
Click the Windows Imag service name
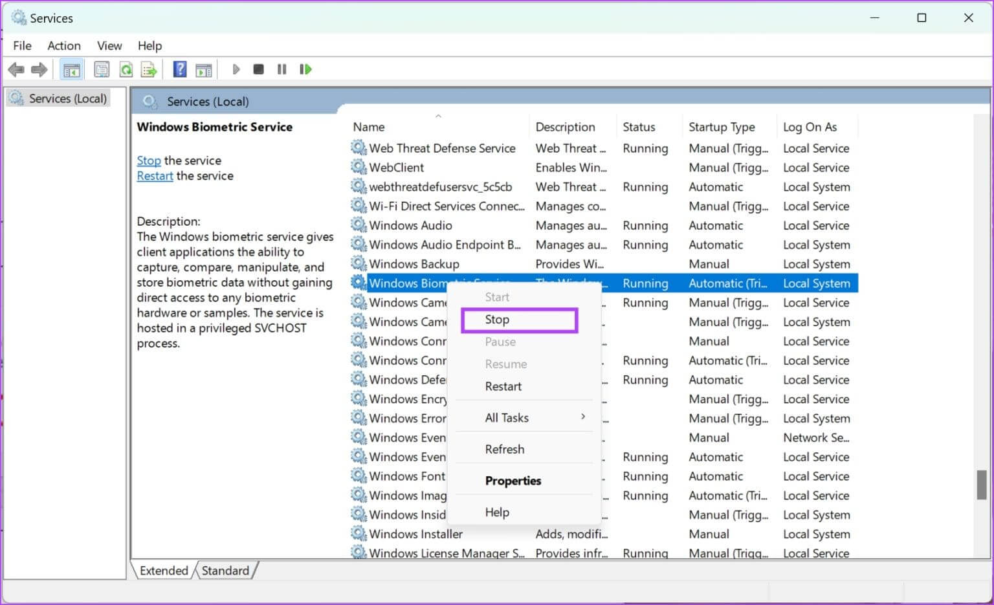[x=408, y=495]
